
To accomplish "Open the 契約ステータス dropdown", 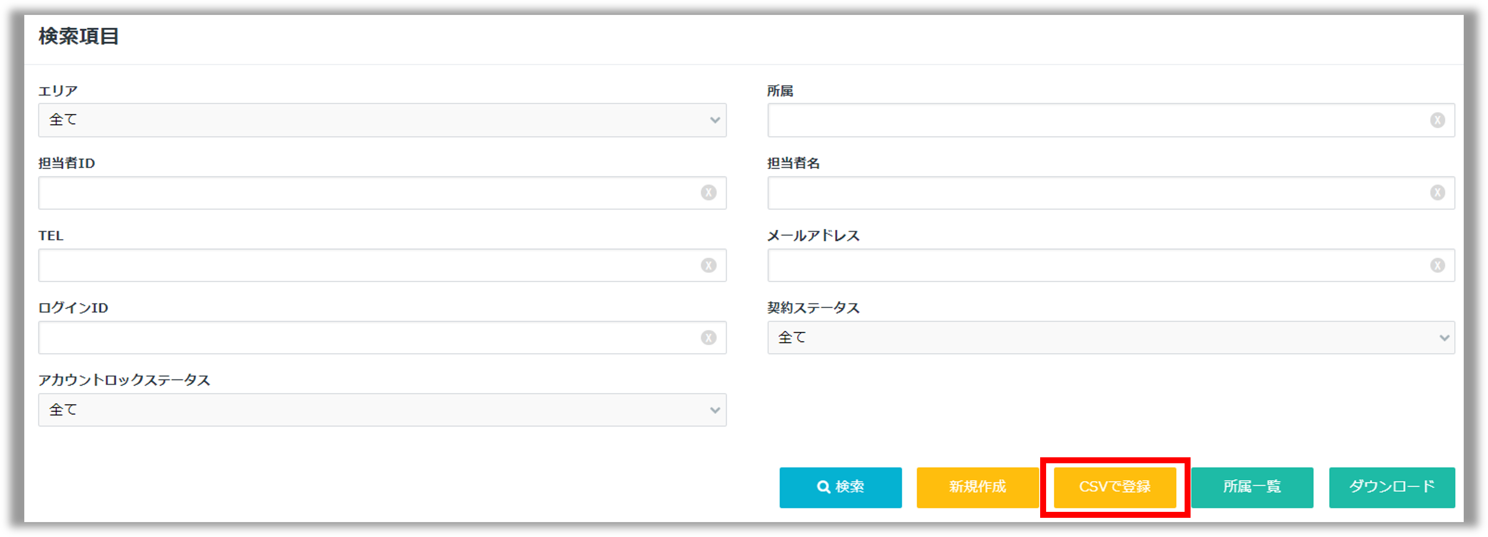I will click(1109, 338).
